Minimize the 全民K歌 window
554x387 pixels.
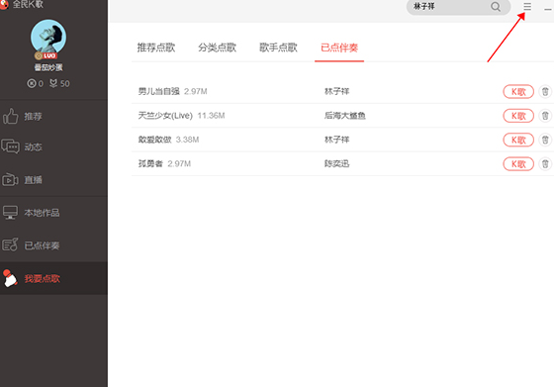[x=548, y=9]
